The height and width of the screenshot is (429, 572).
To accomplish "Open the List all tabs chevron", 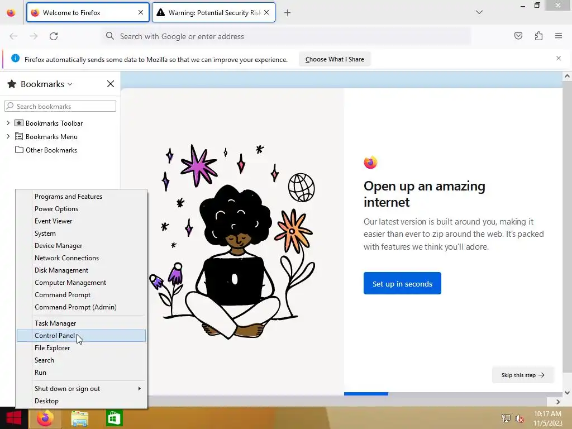I will (x=479, y=12).
